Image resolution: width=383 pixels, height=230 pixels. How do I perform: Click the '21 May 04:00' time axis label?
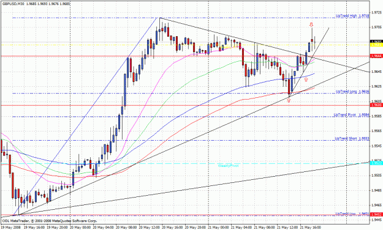point(241,228)
